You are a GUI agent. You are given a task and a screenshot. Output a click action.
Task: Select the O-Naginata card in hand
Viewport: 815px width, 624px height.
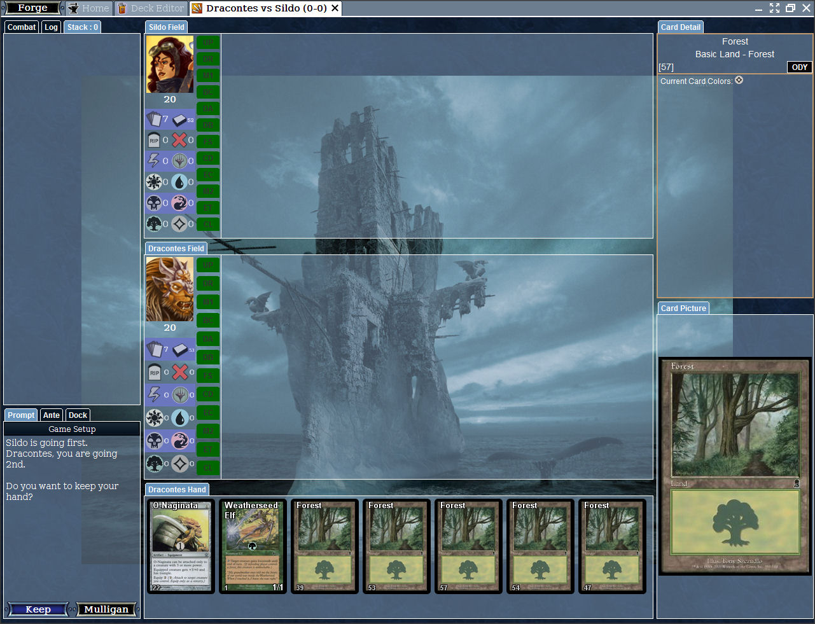click(x=181, y=546)
